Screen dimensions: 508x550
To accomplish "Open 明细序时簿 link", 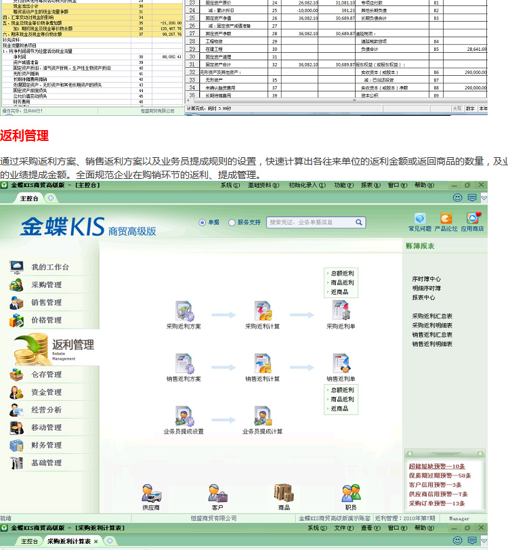I will 426,288.
